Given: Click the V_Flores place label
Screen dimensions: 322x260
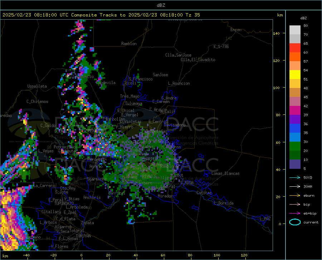Looking at the screenshot, I should [59, 246].
